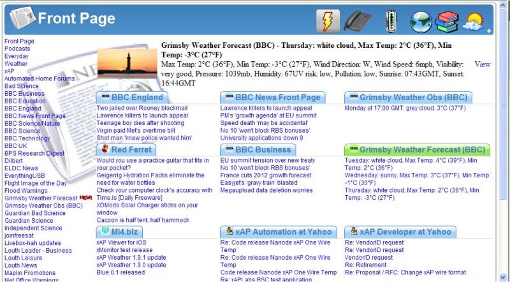
Task: Read 'Two jailed over Rooney blackmail' headline
Action: (142, 108)
